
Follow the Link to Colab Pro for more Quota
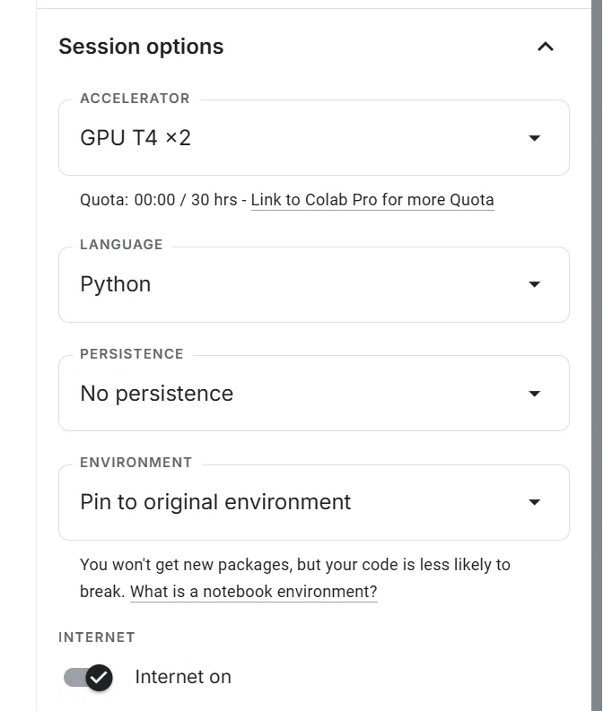point(372,200)
